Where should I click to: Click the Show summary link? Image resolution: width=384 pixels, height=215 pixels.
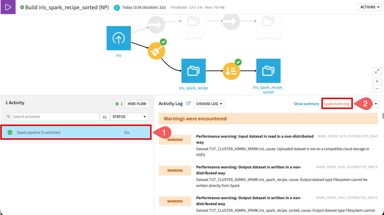click(306, 104)
